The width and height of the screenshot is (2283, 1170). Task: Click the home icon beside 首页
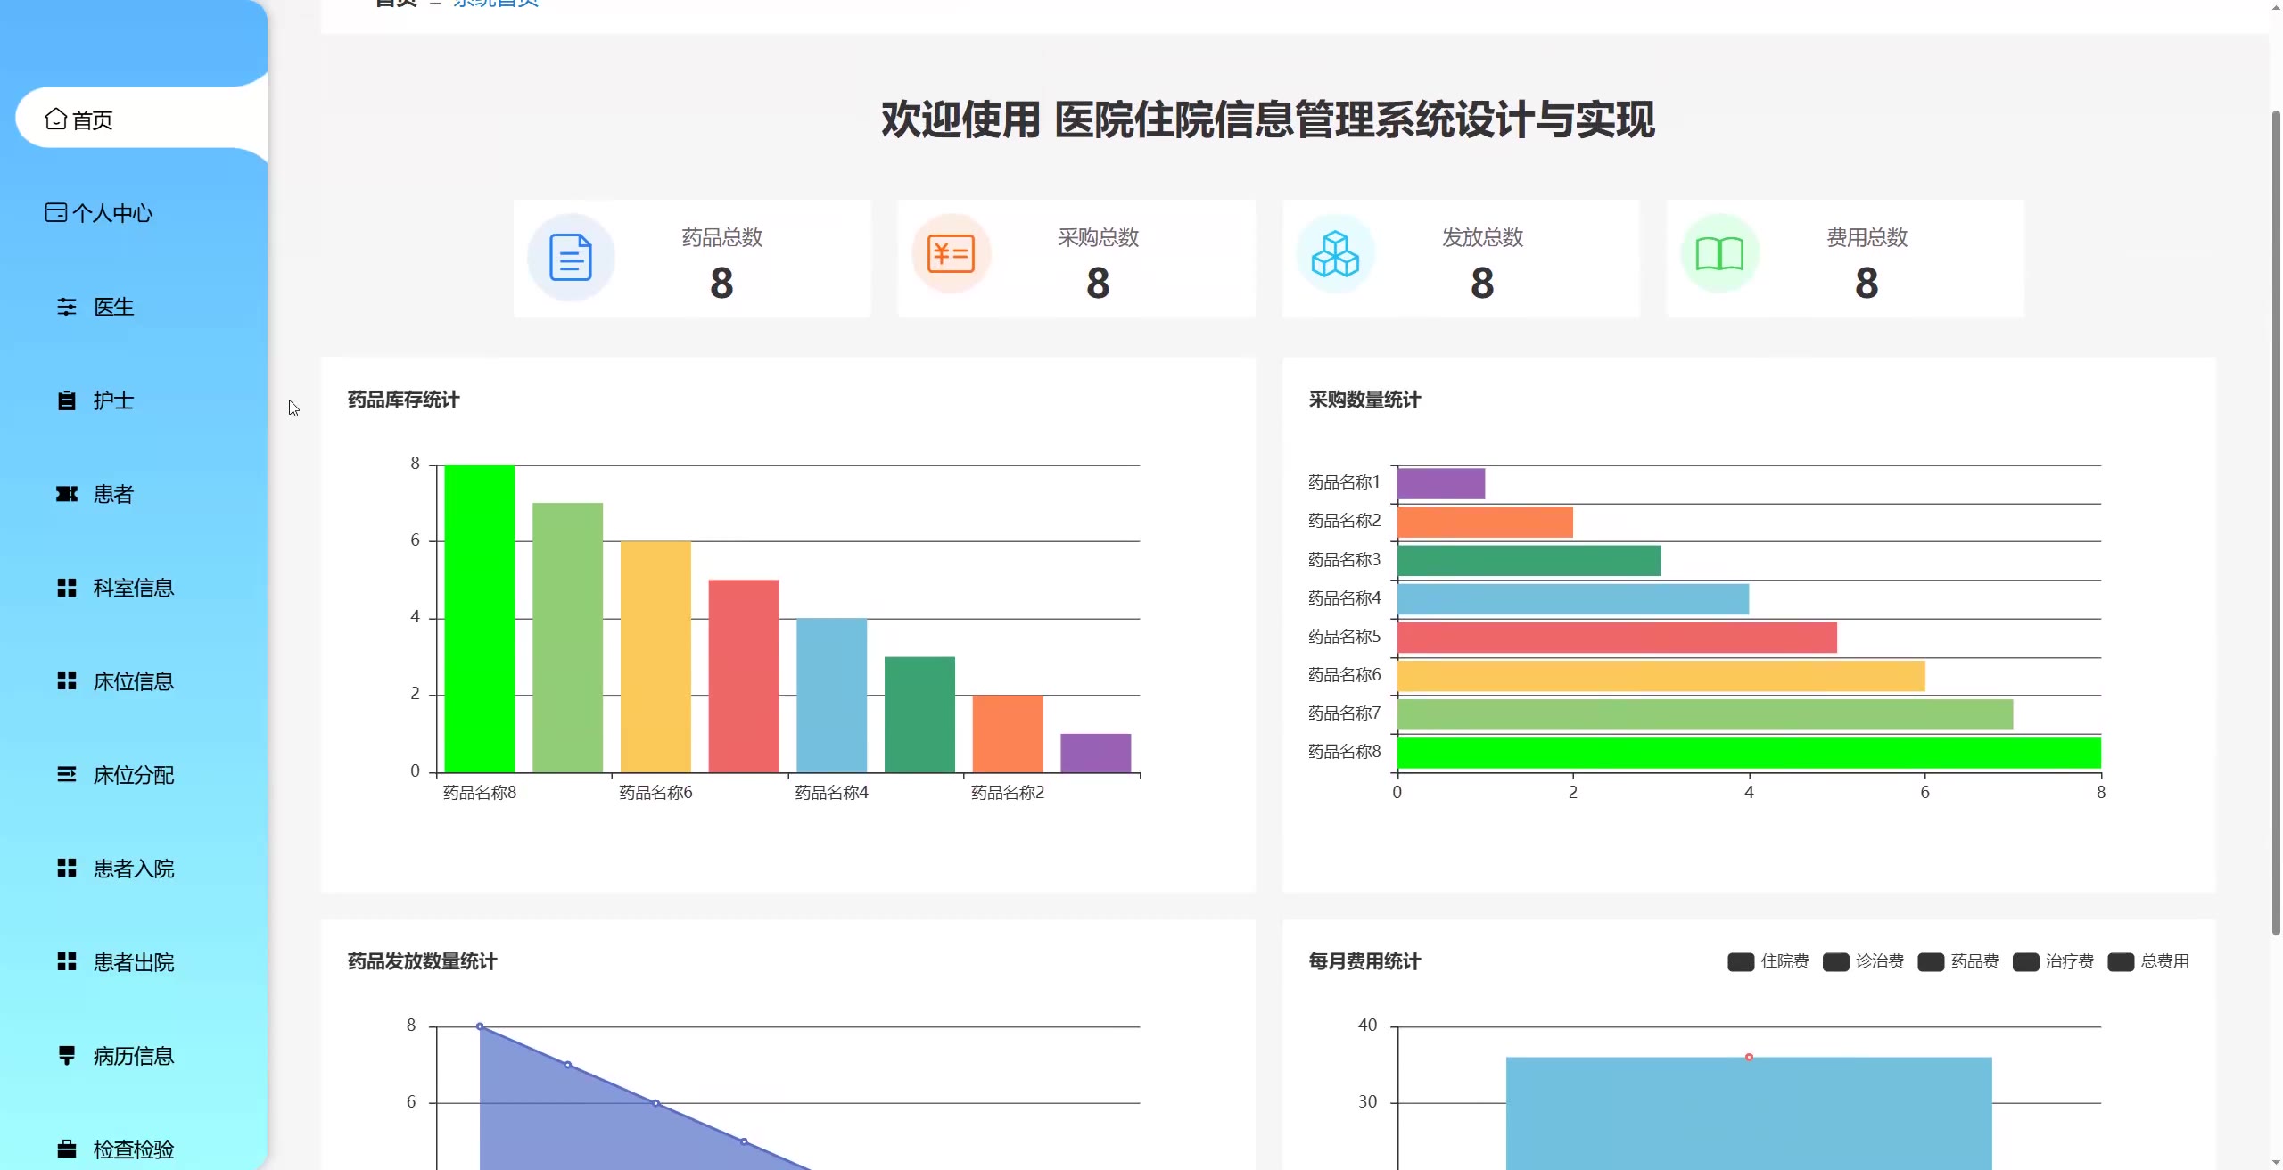(55, 119)
